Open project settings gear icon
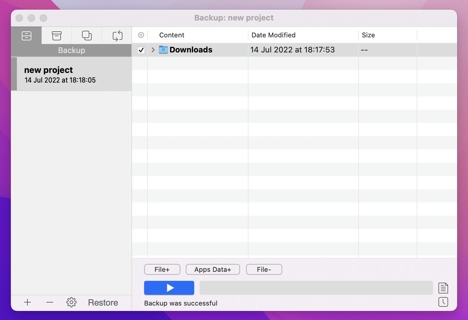468x320 pixels. [71, 302]
